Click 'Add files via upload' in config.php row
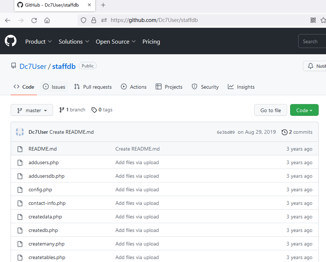The width and height of the screenshot is (326, 262). (137, 190)
